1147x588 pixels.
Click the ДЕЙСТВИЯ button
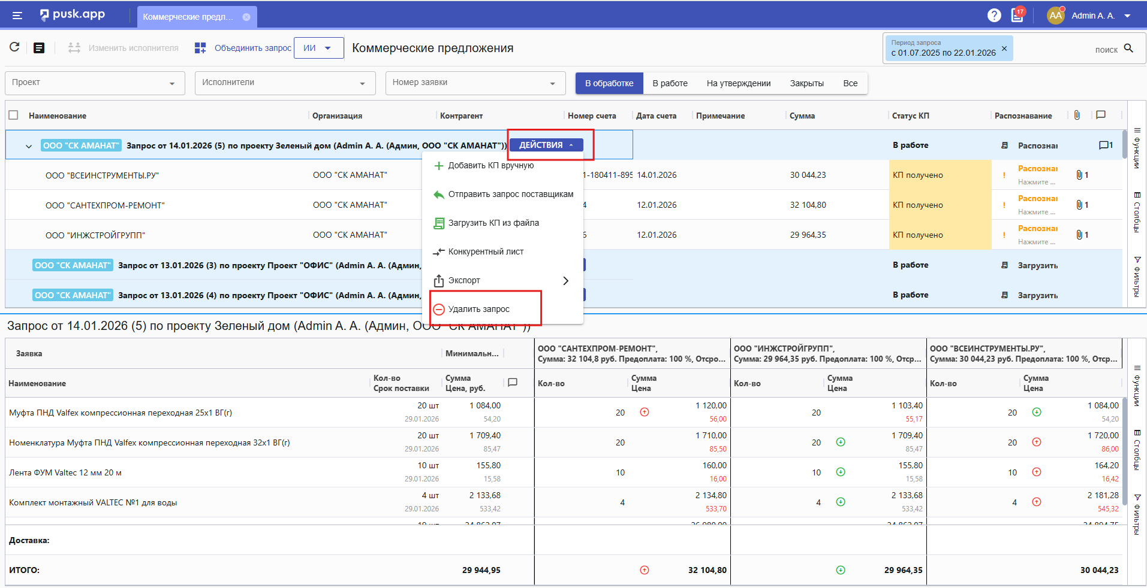[x=546, y=145]
